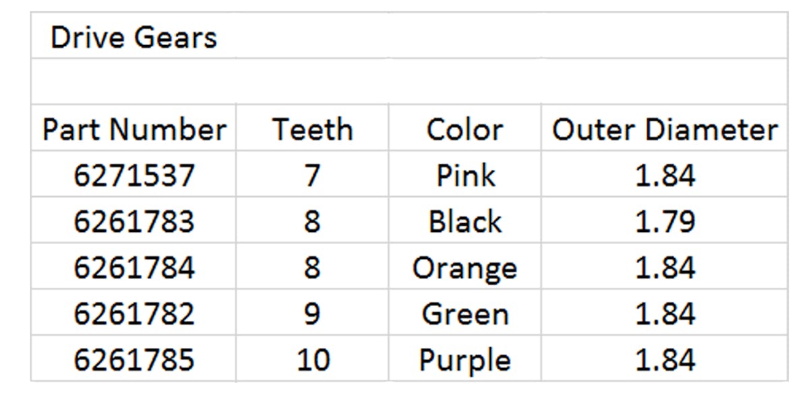Click the Black color cell
Image resolution: width=809 pixels, height=420 pixels.
[x=465, y=221]
